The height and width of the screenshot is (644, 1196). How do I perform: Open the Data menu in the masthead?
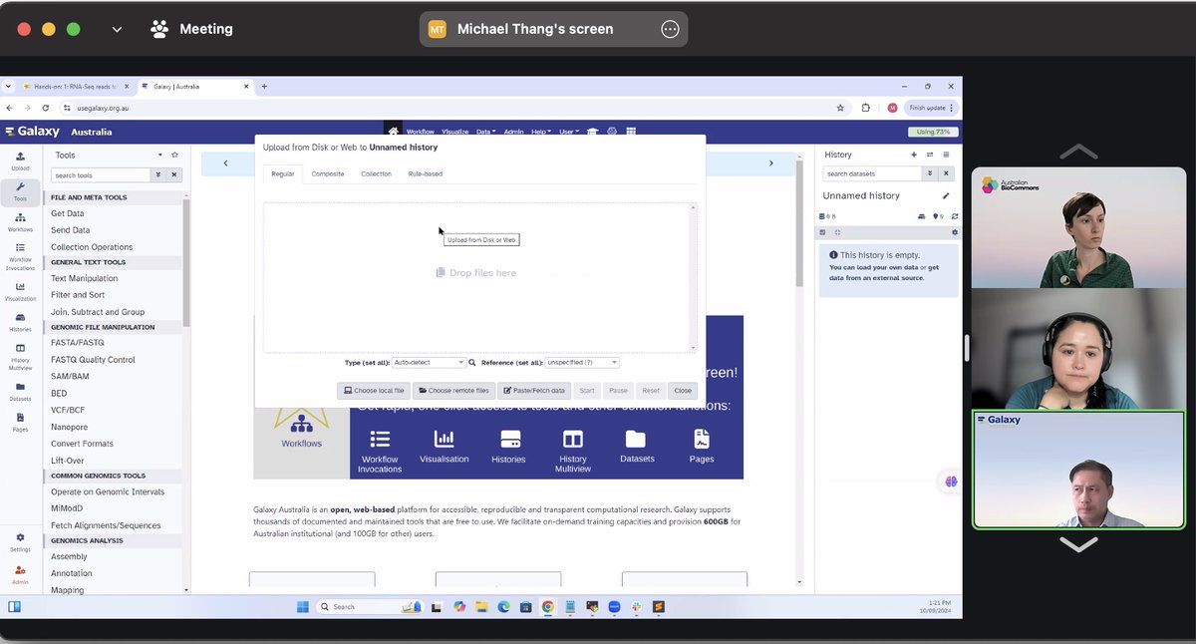point(486,132)
